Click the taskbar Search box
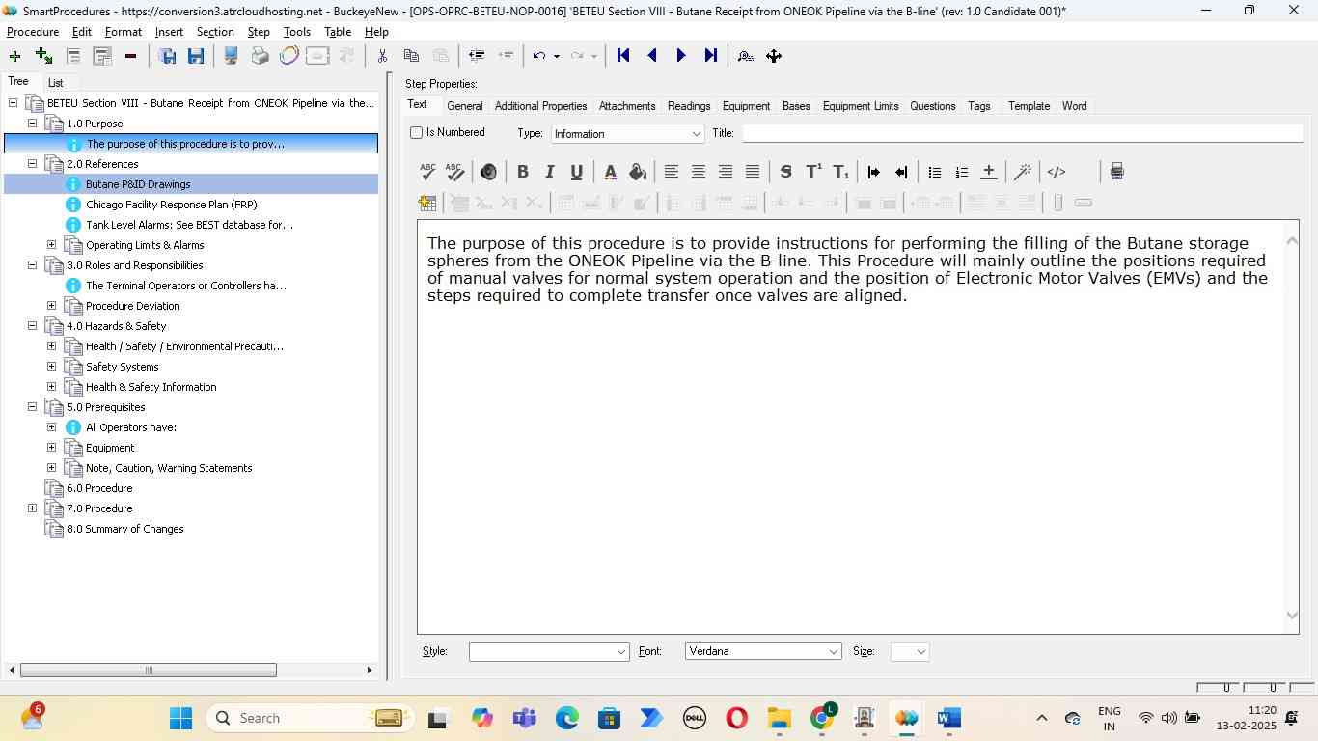 pos(311,718)
